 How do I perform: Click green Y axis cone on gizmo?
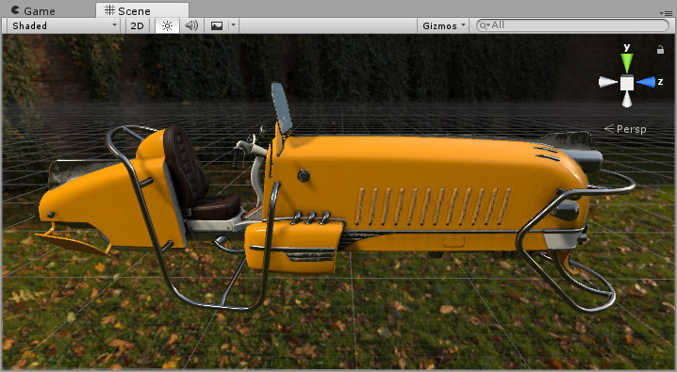click(x=627, y=62)
